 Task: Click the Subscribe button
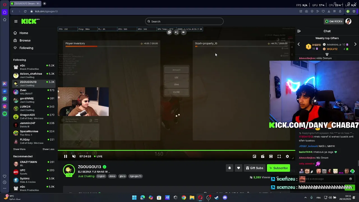(x=279, y=168)
